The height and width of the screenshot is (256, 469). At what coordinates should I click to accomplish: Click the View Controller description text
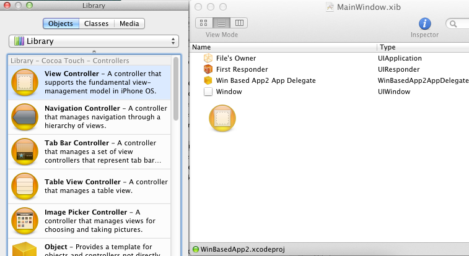pyautogui.click(x=103, y=82)
